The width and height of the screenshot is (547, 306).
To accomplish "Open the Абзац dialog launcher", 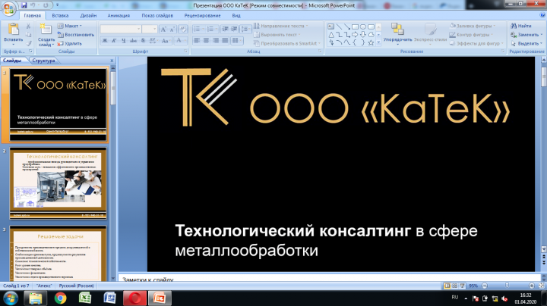I will 320,51.
